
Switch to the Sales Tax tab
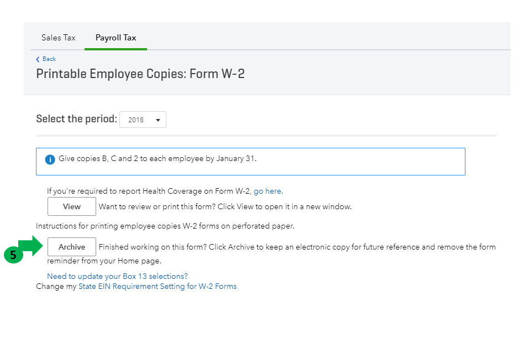coord(58,38)
